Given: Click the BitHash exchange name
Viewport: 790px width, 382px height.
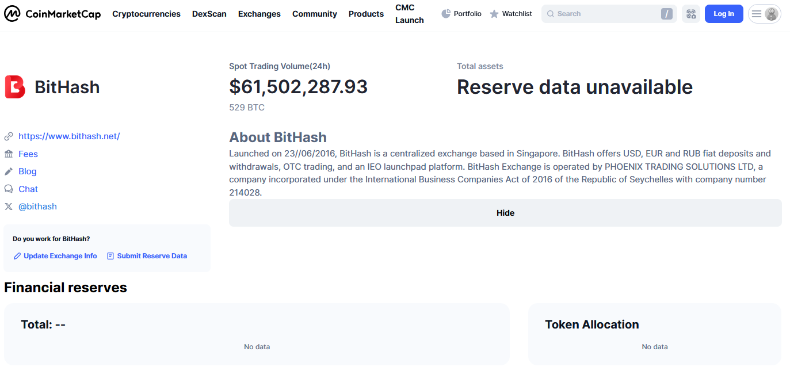Looking at the screenshot, I should (67, 87).
